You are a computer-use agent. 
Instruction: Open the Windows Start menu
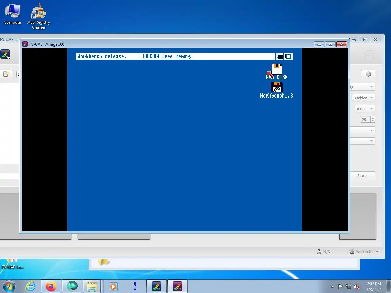[x=9, y=286]
